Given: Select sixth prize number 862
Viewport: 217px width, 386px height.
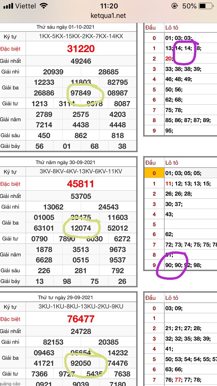Looking at the screenshot, I should click(81, 135).
